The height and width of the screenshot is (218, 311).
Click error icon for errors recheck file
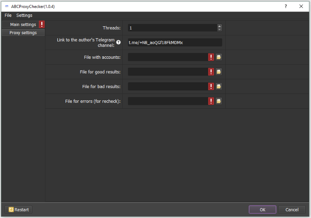point(211,101)
